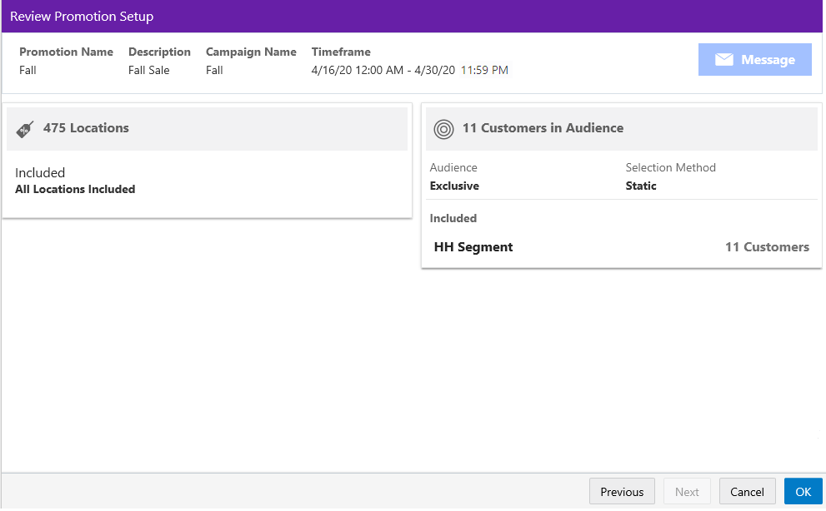The width and height of the screenshot is (826, 511).
Task: Click the Selection Method label
Action: pos(670,167)
